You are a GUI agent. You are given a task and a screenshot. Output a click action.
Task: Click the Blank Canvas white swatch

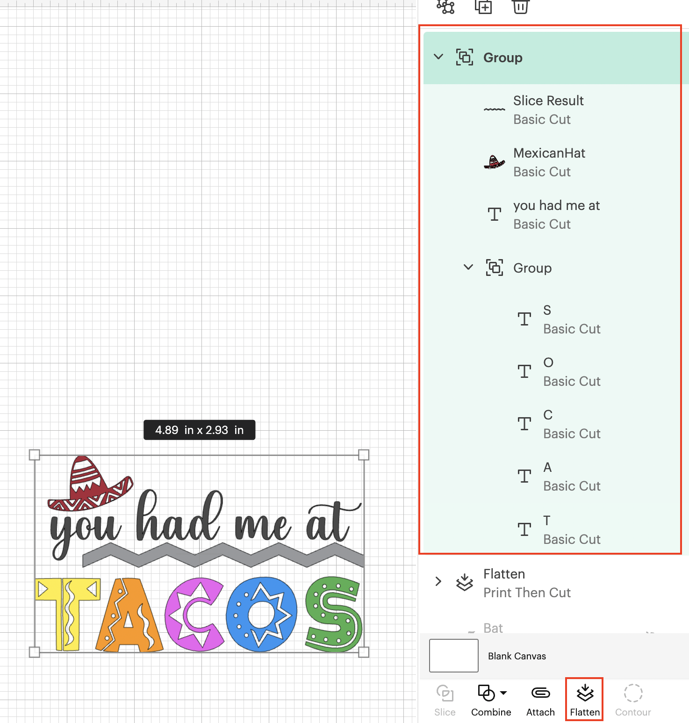pos(453,656)
